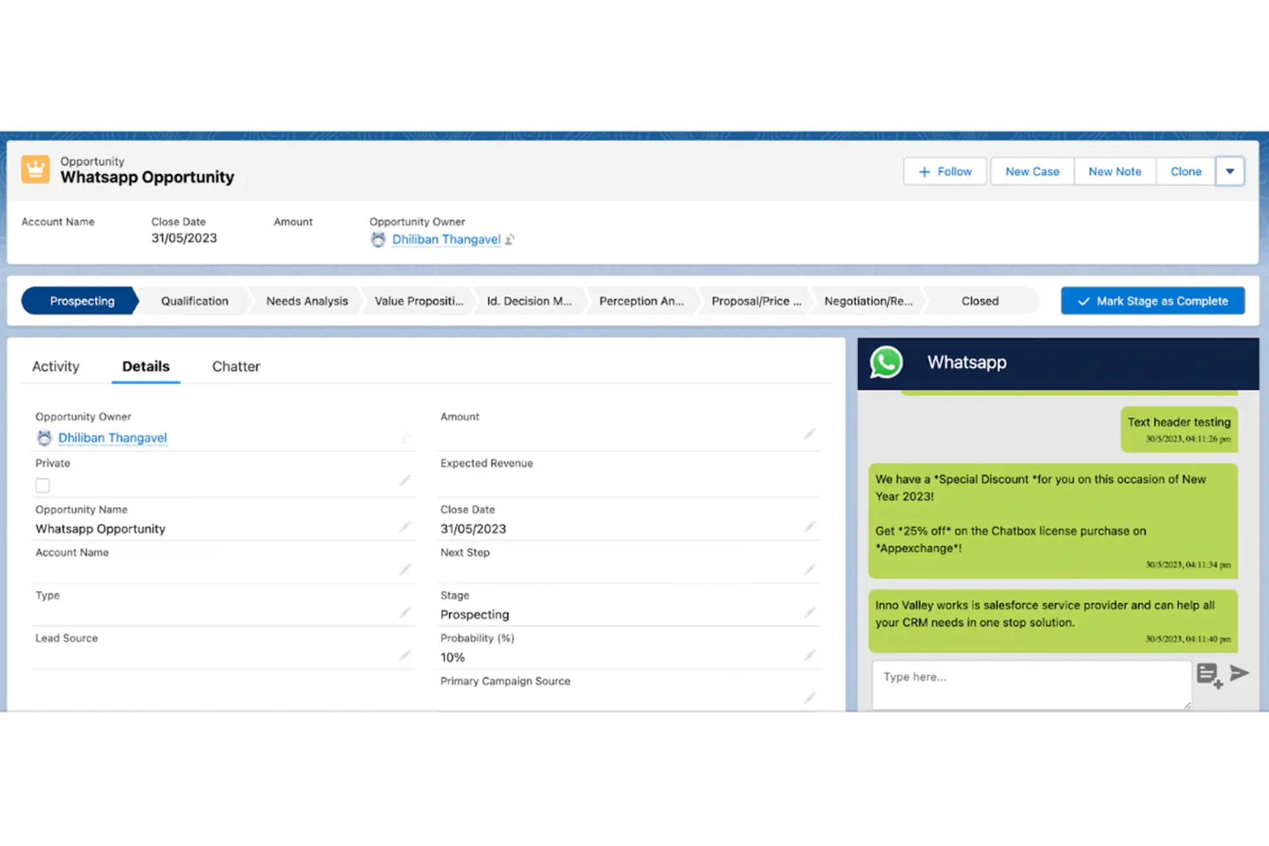
Task: Select the Details tab
Action: coord(146,367)
